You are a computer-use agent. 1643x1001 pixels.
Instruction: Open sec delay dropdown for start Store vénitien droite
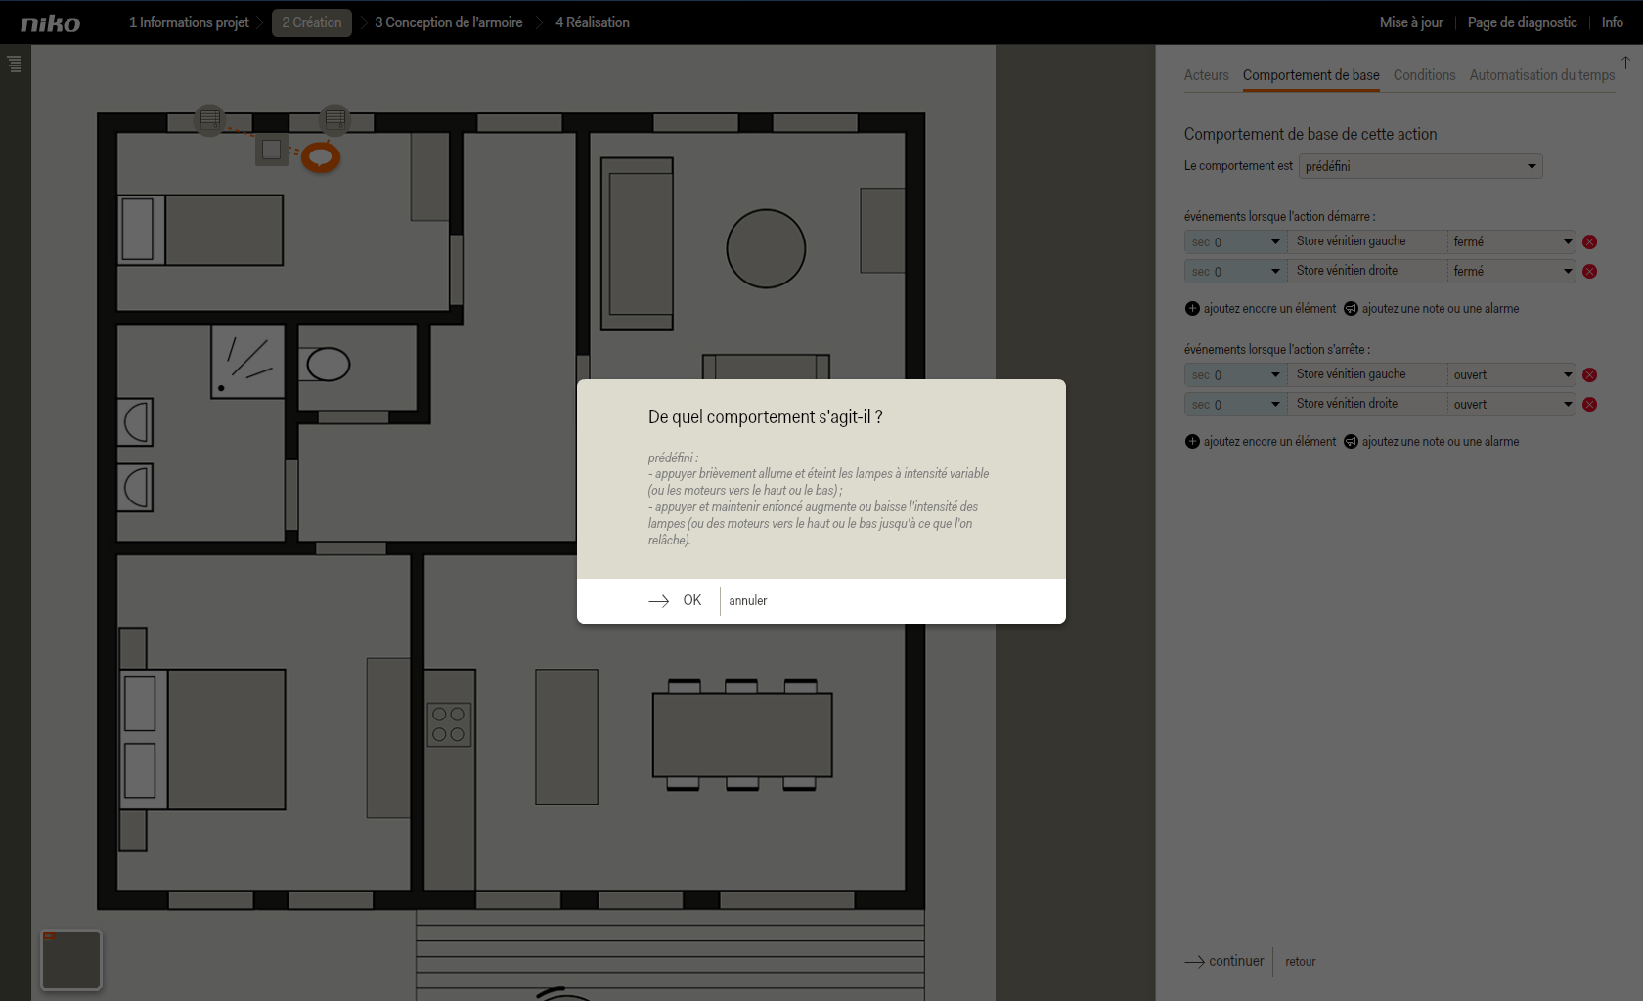(1235, 272)
